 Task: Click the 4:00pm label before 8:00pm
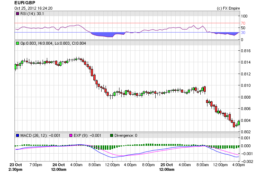[x=130, y=165]
